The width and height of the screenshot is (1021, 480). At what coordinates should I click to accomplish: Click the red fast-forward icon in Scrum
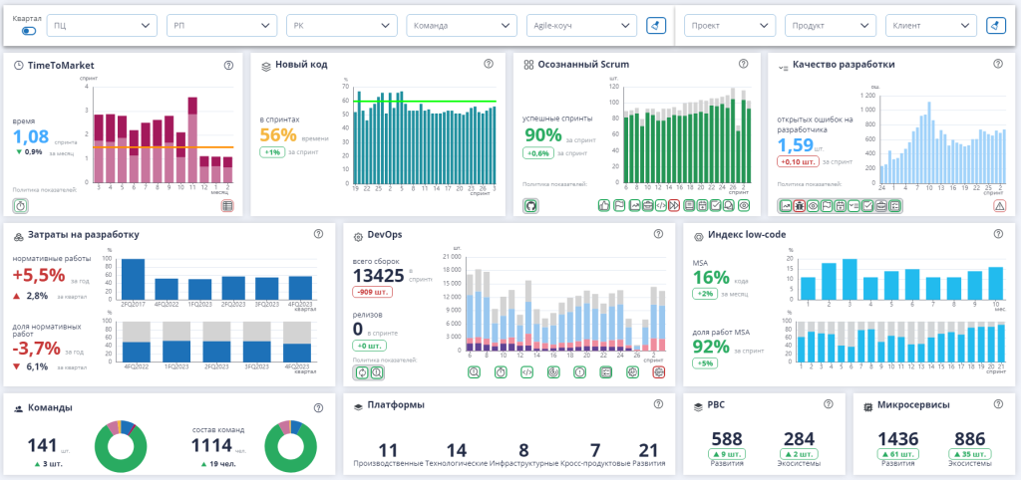coord(674,205)
